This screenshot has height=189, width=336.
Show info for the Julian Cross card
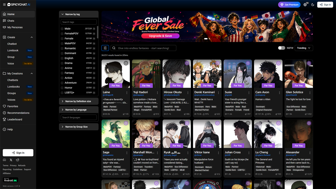(248, 123)
